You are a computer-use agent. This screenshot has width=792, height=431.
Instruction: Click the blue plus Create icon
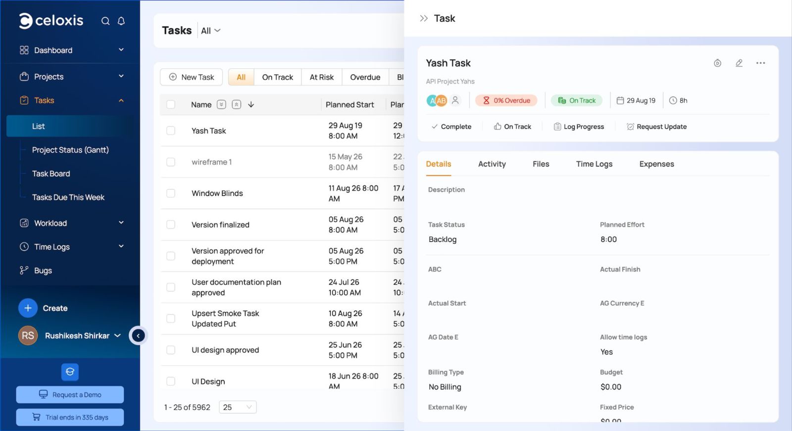tap(28, 308)
